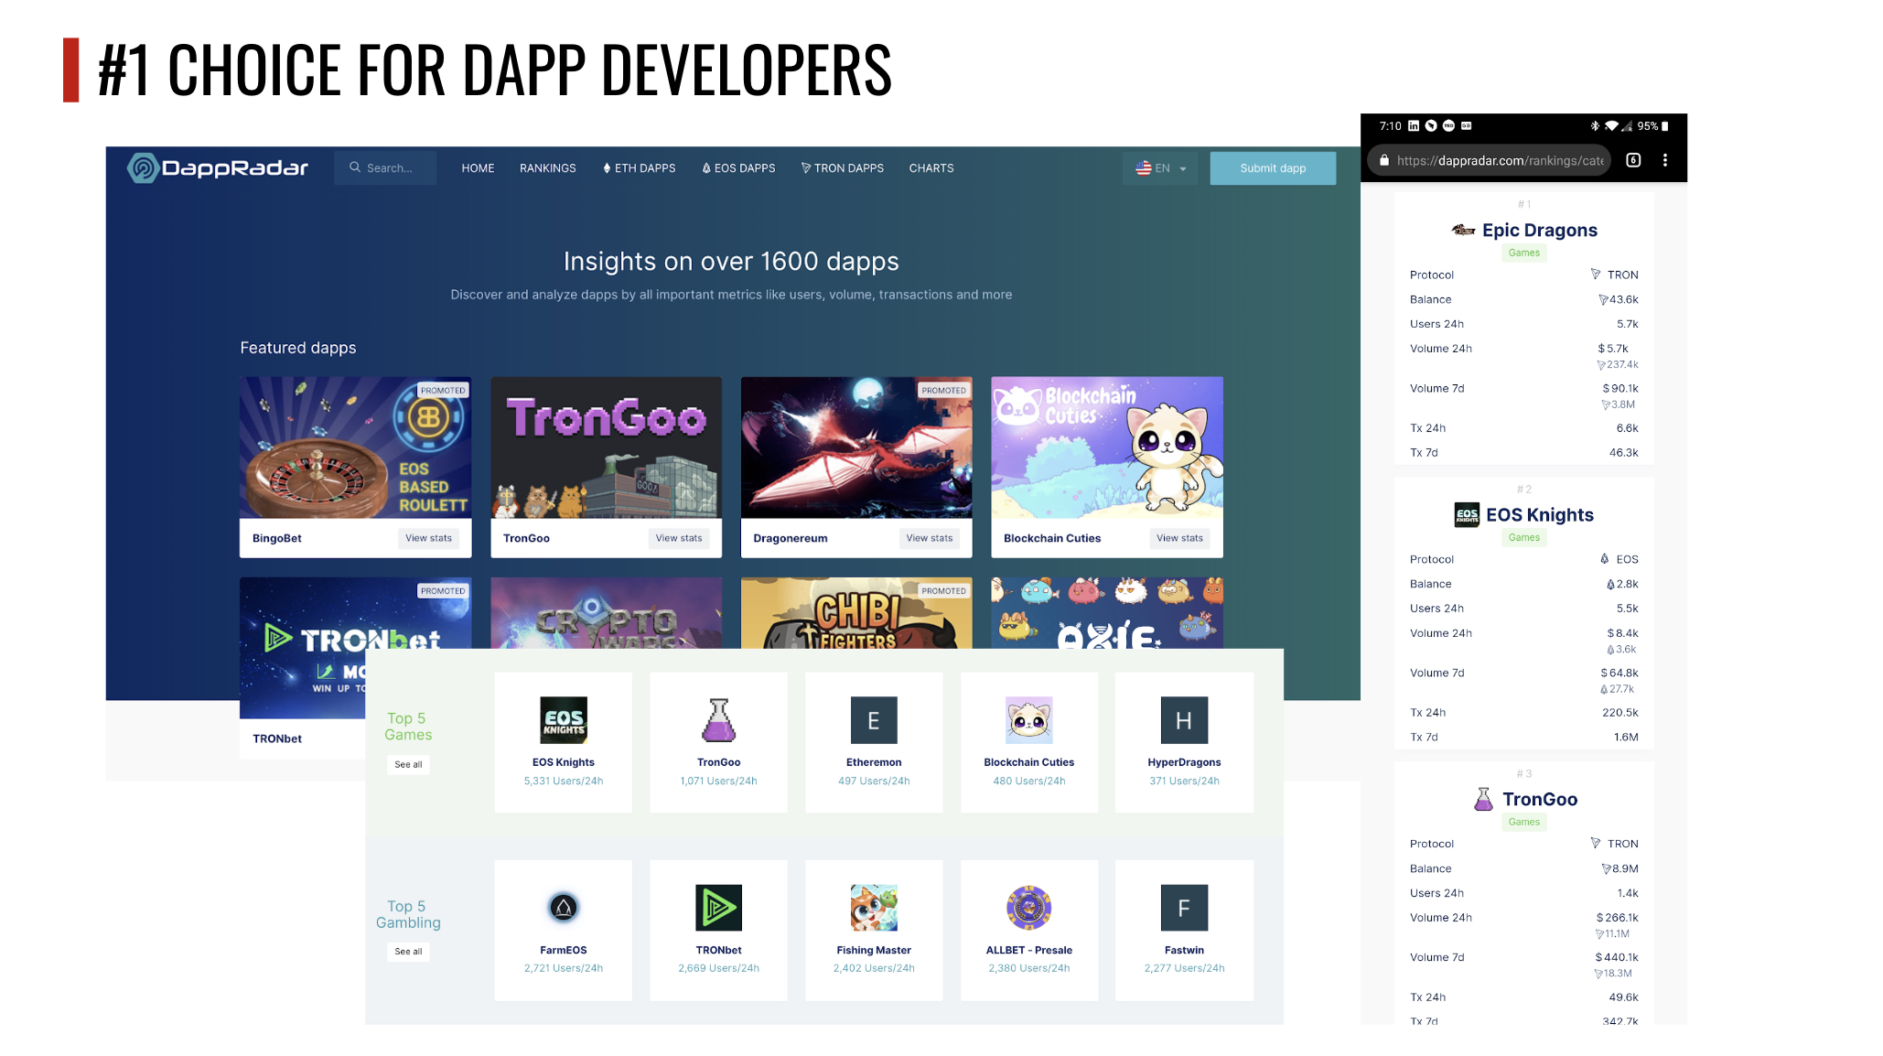Tap the WiFi status icon

pyautogui.click(x=1611, y=126)
